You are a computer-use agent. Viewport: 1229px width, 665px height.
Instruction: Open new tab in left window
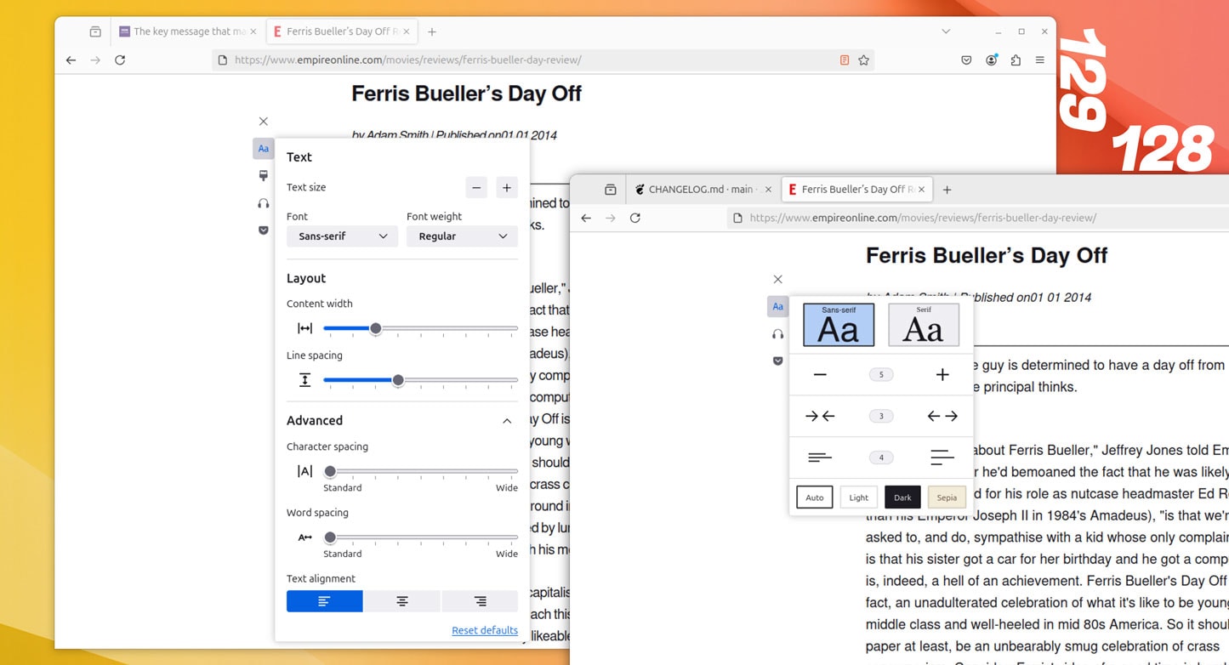click(432, 31)
